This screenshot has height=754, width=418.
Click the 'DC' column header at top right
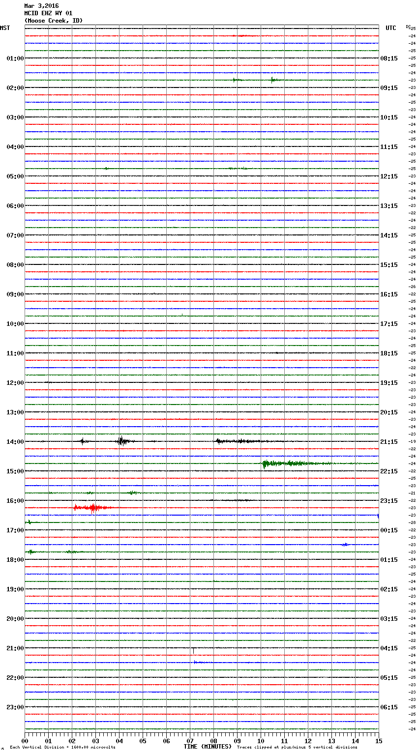(408, 27)
